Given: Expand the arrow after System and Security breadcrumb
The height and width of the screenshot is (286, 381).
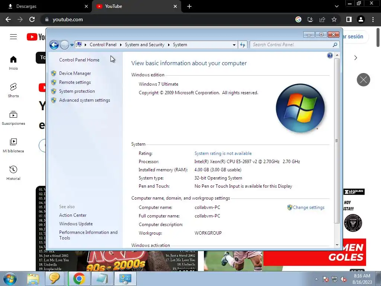Looking at the screenshot, I should 169,45.
